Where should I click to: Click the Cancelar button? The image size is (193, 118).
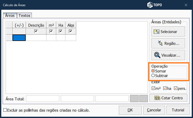pos(154,110)
